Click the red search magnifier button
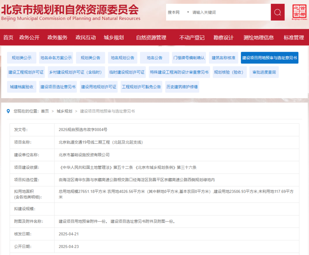309x255 pixels. click(277, 12)
